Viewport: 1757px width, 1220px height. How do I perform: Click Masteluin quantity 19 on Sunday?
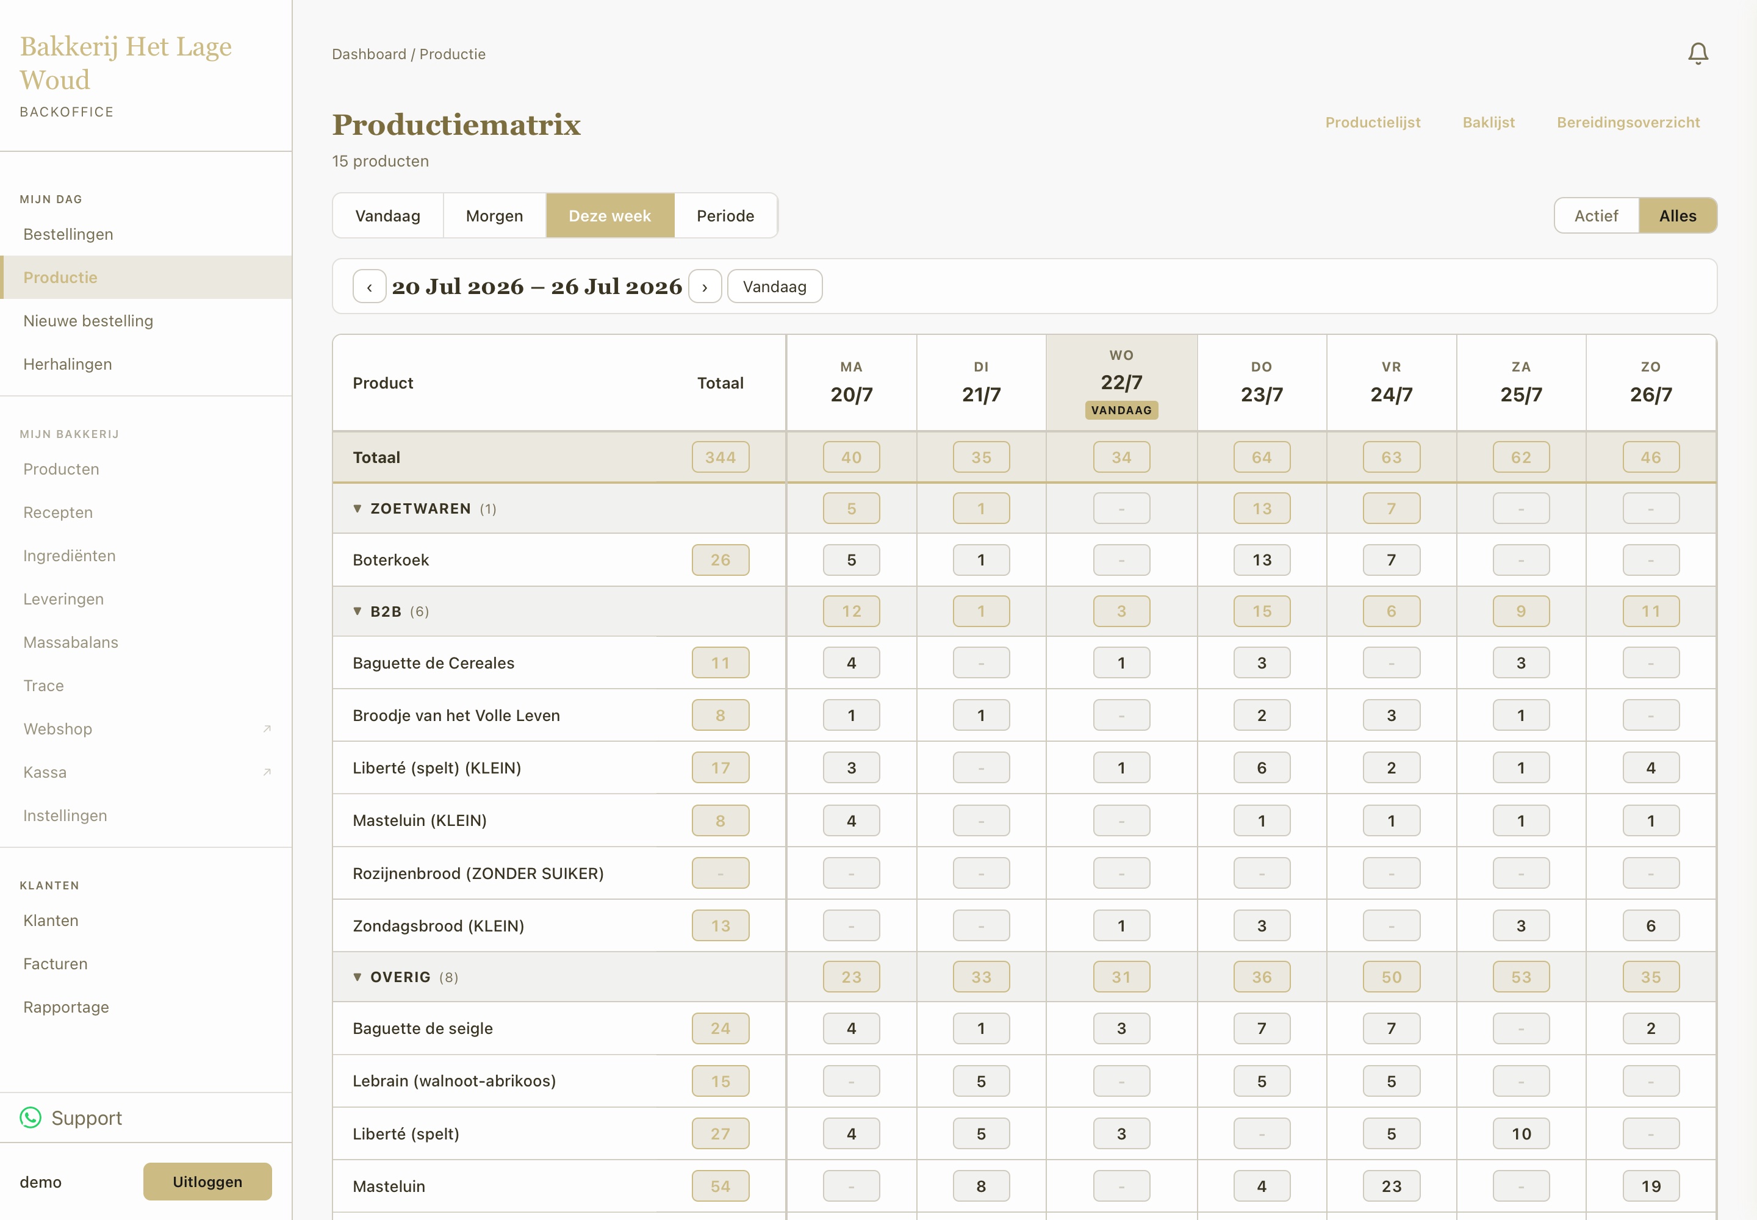(1651, 1186)
